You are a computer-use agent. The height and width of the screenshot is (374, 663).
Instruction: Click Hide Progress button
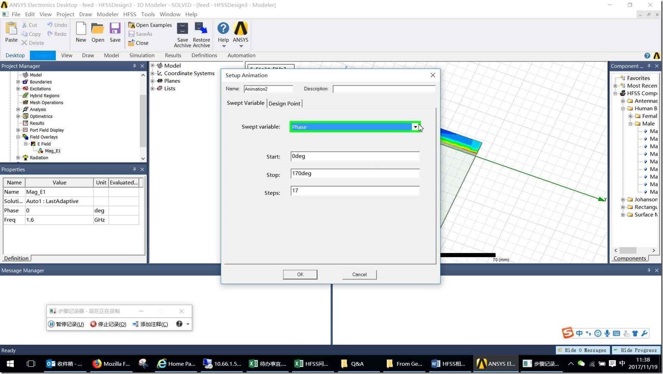tap(636, 350)
